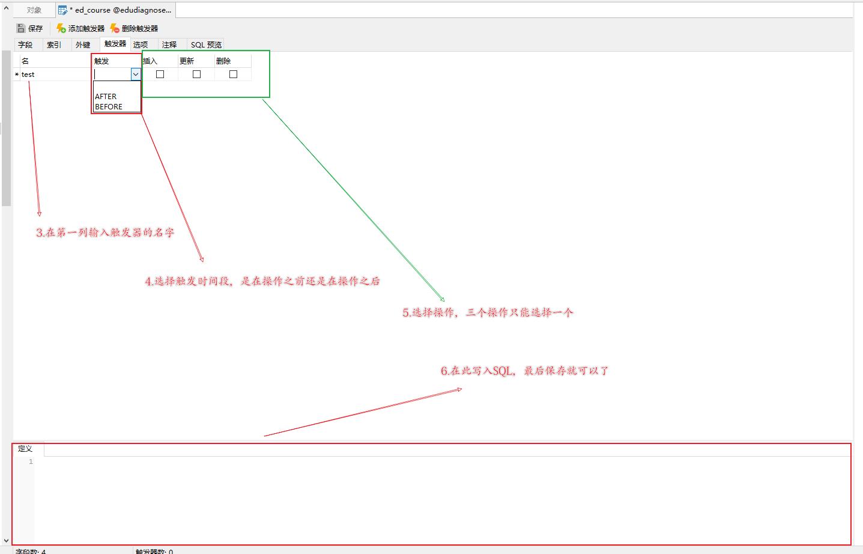Click the left panel scroll down arrow
The height and width of the screenshot is (554, 863).
pyautogui.click(x=6, y=541)
